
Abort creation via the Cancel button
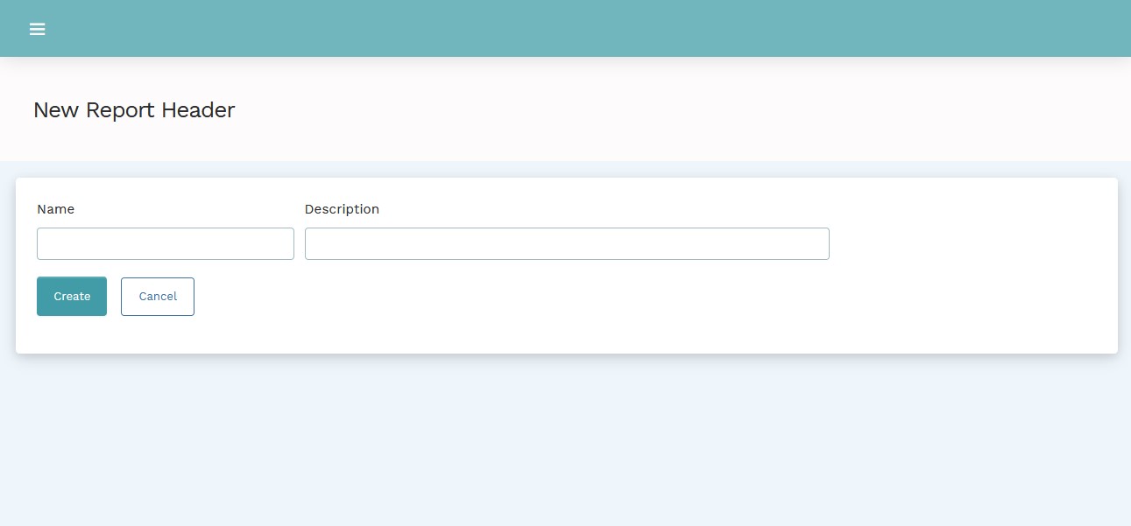point(157,296)
